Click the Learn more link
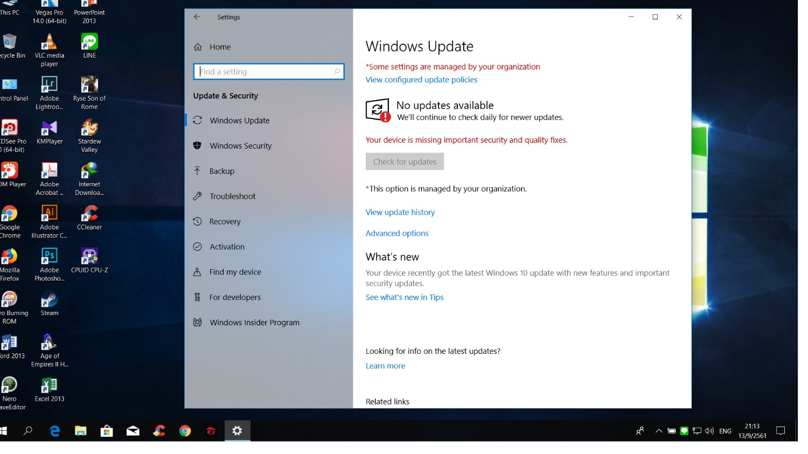 pyautogui.click(x=385, y=366)
